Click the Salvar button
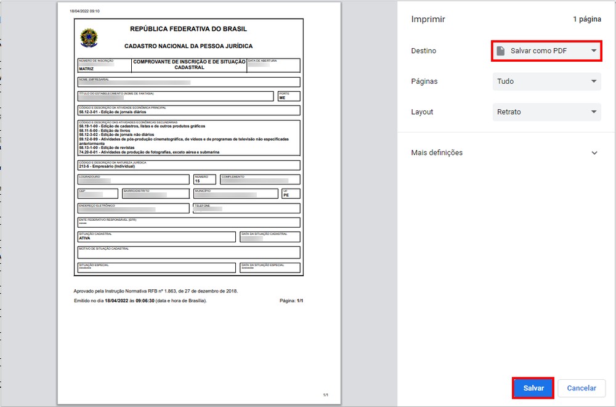 (532, 388)
